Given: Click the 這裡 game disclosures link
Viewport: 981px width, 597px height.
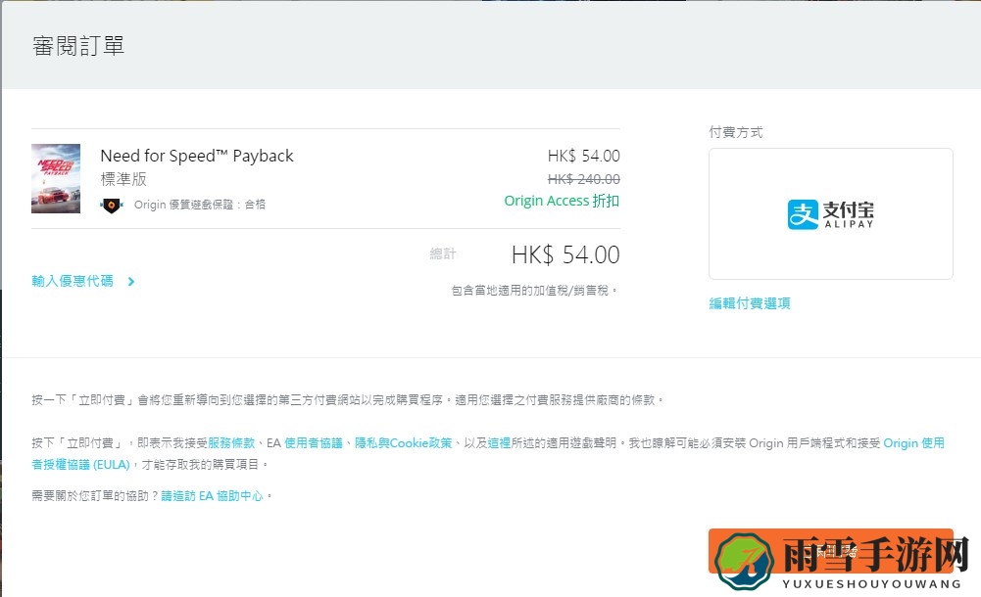Looking at the screenshot, I should point(499,442).
